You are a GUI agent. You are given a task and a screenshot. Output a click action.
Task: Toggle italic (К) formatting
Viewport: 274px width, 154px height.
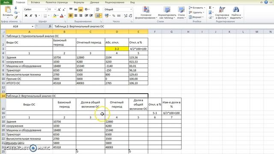31,16
